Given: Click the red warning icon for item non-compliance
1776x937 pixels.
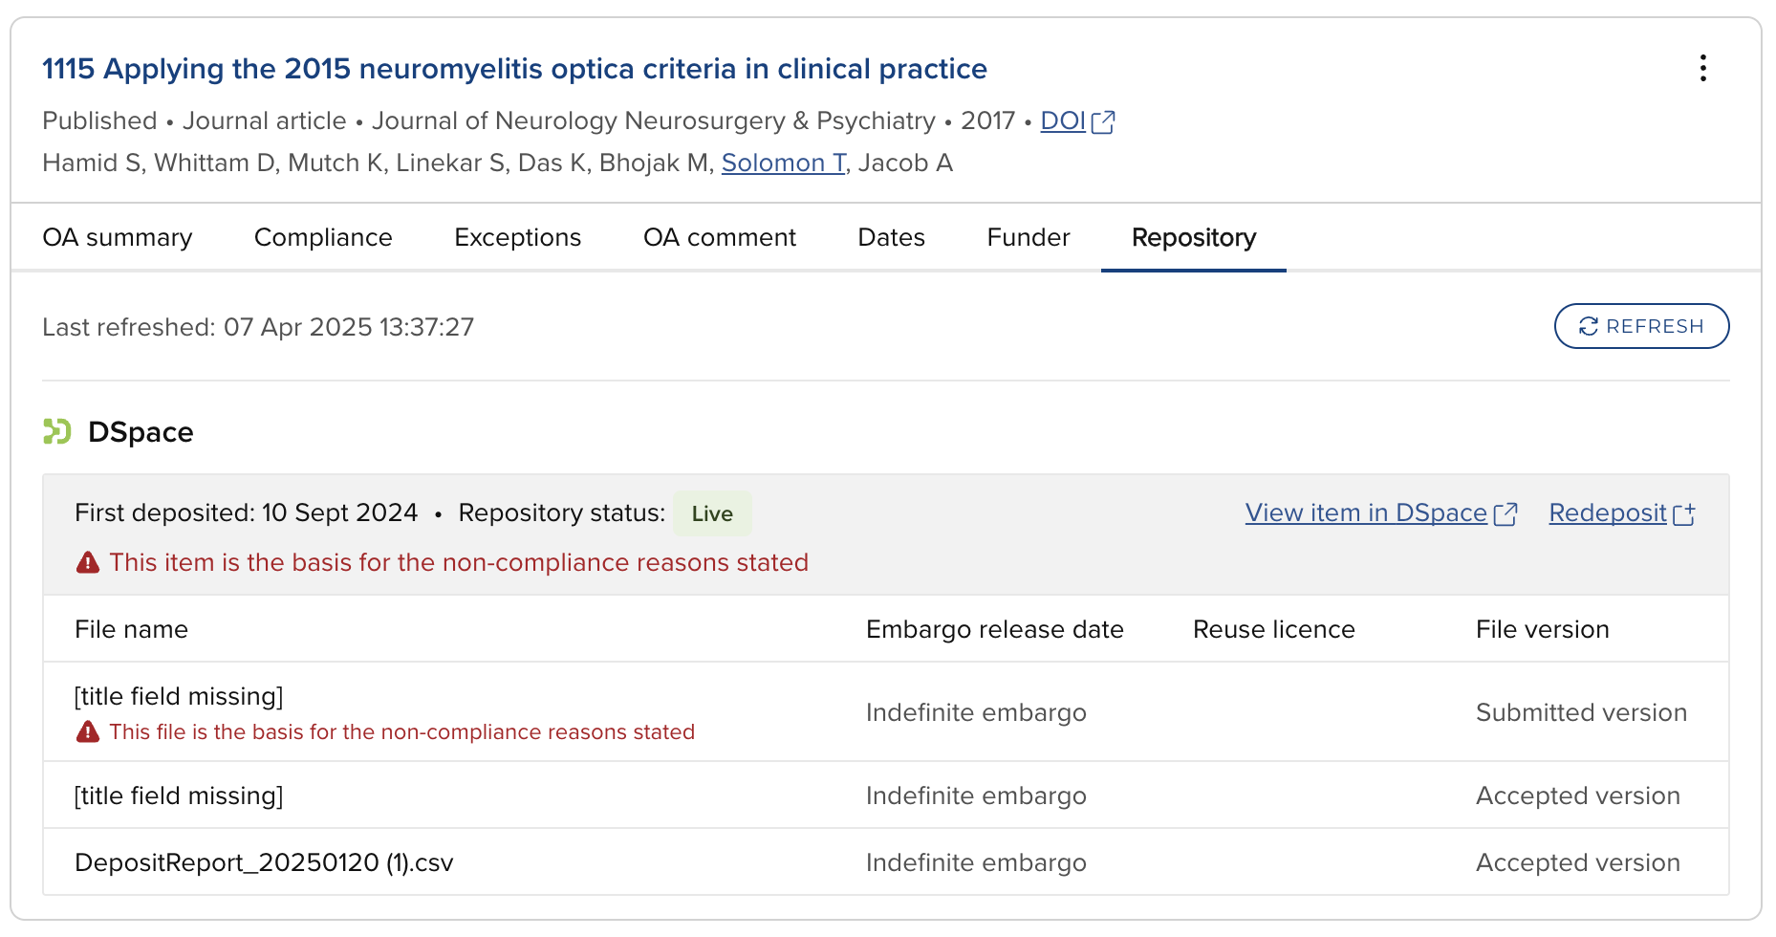Looking at the screenshot, I should point(88,562).
